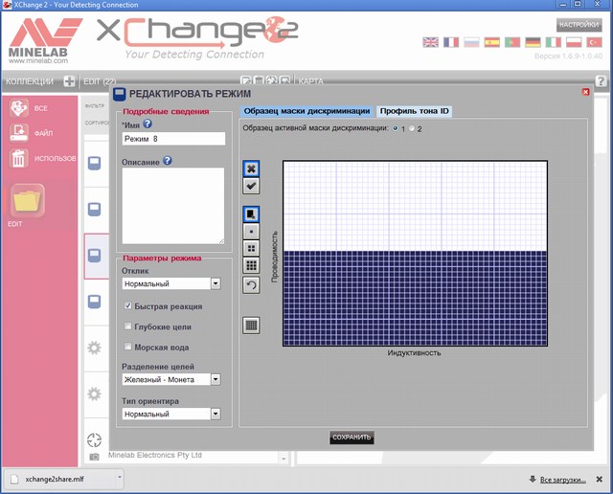613x494 pixels.
Task: Choose the 3x3 grid brush size
Action: (251, 265)
